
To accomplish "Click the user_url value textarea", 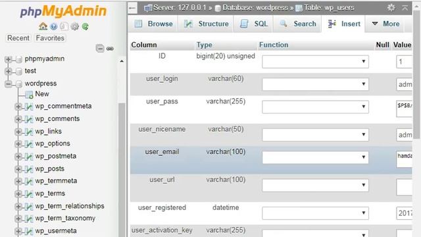I will (x=404, y=187).
